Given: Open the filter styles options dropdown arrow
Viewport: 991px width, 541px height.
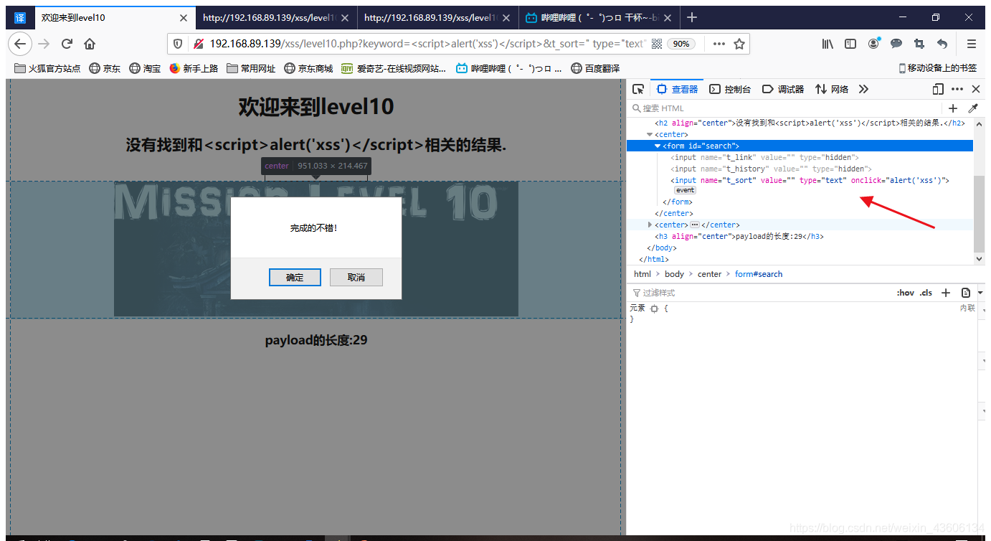Looking at the screenshot, I should 980,292.
